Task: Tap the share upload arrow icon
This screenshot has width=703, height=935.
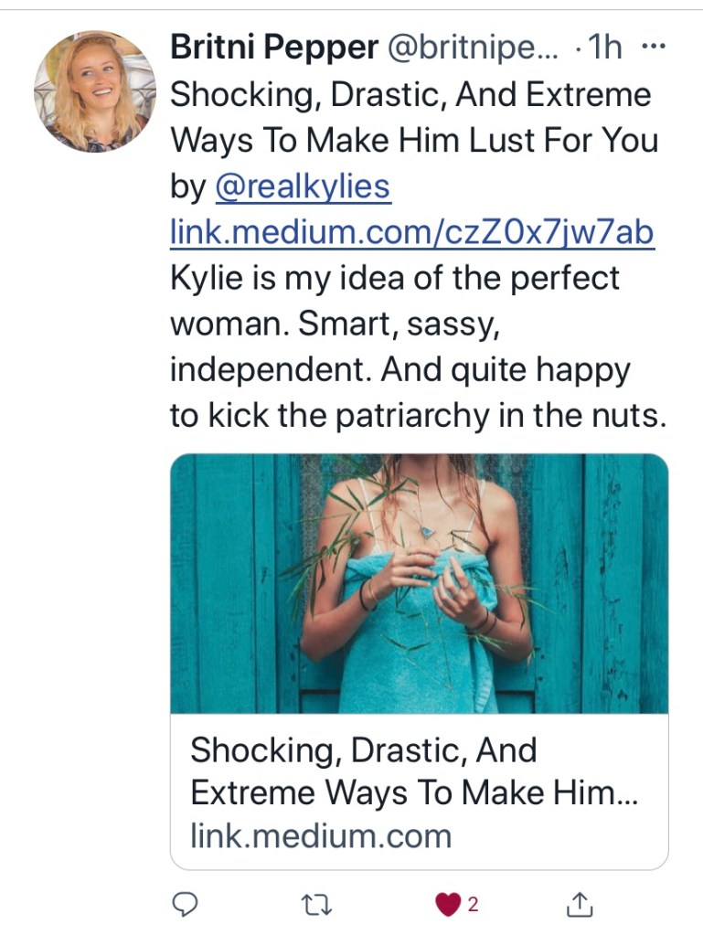Action: [580, 905]
